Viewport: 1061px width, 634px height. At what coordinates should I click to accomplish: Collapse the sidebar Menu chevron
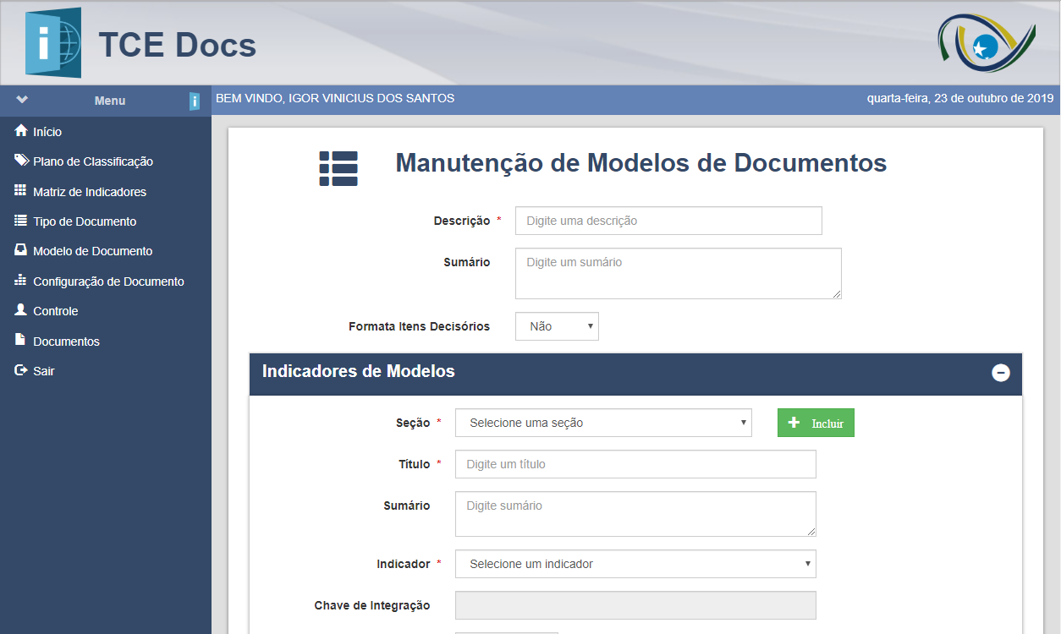(x=22, y=100)
